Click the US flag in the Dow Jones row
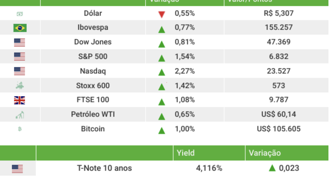This screenshot has width=330, height=185. [x=20, y=42]
